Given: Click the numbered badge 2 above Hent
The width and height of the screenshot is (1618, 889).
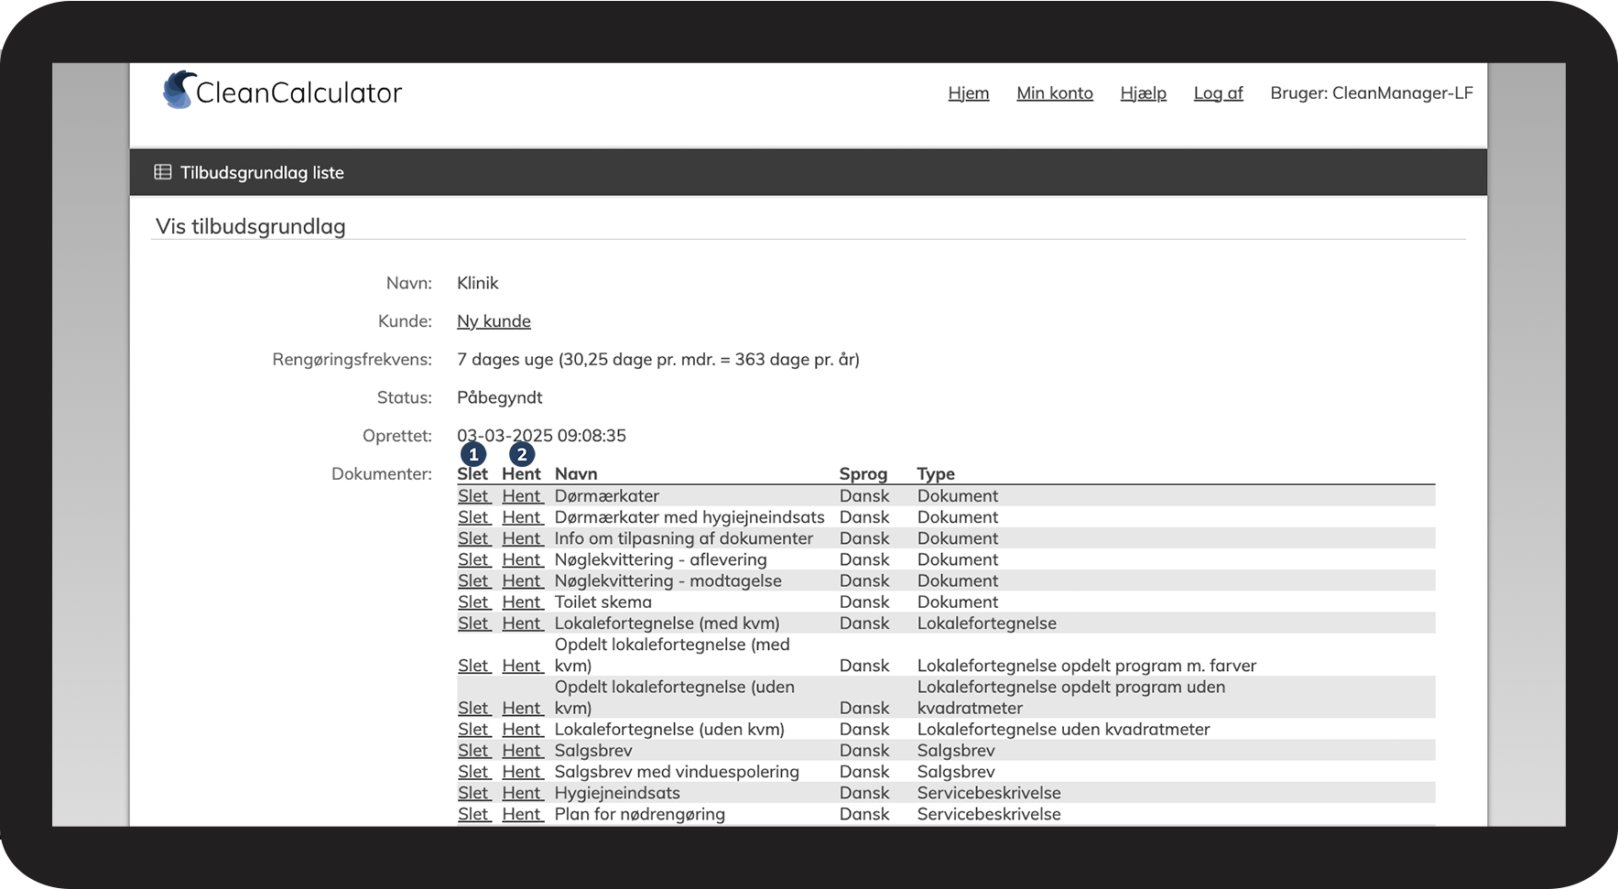Looking at the screenshot, I should pyautogui.click(x=522, y=454).
